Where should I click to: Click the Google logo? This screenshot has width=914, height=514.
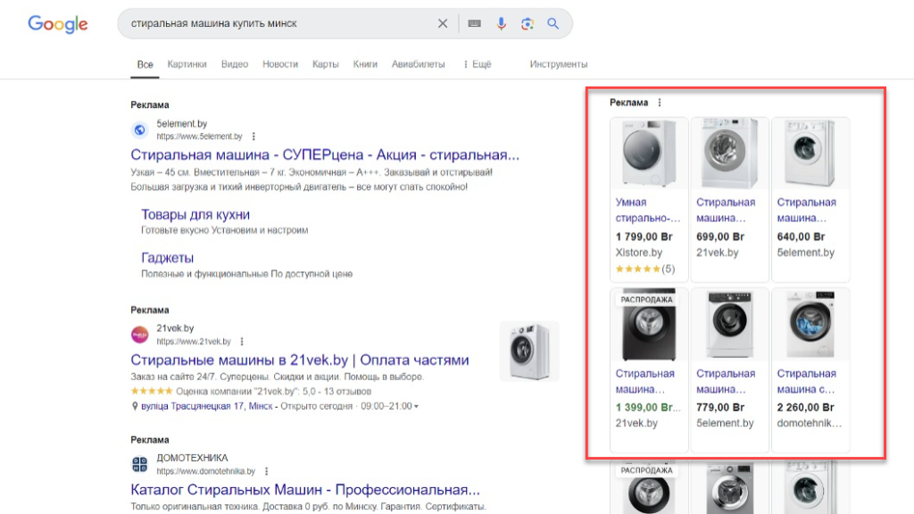tap(58, 24)
